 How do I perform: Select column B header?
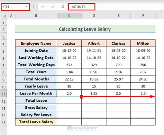coord(36,16)
